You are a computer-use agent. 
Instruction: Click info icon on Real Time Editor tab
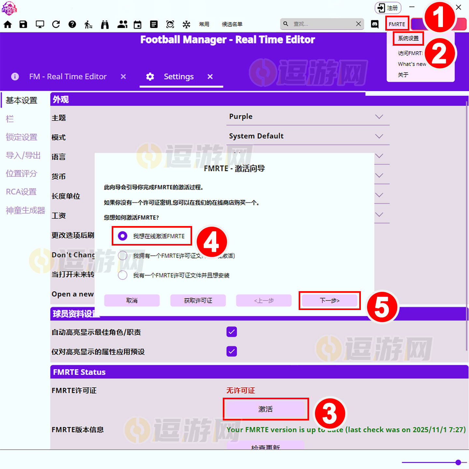(15, 77)
